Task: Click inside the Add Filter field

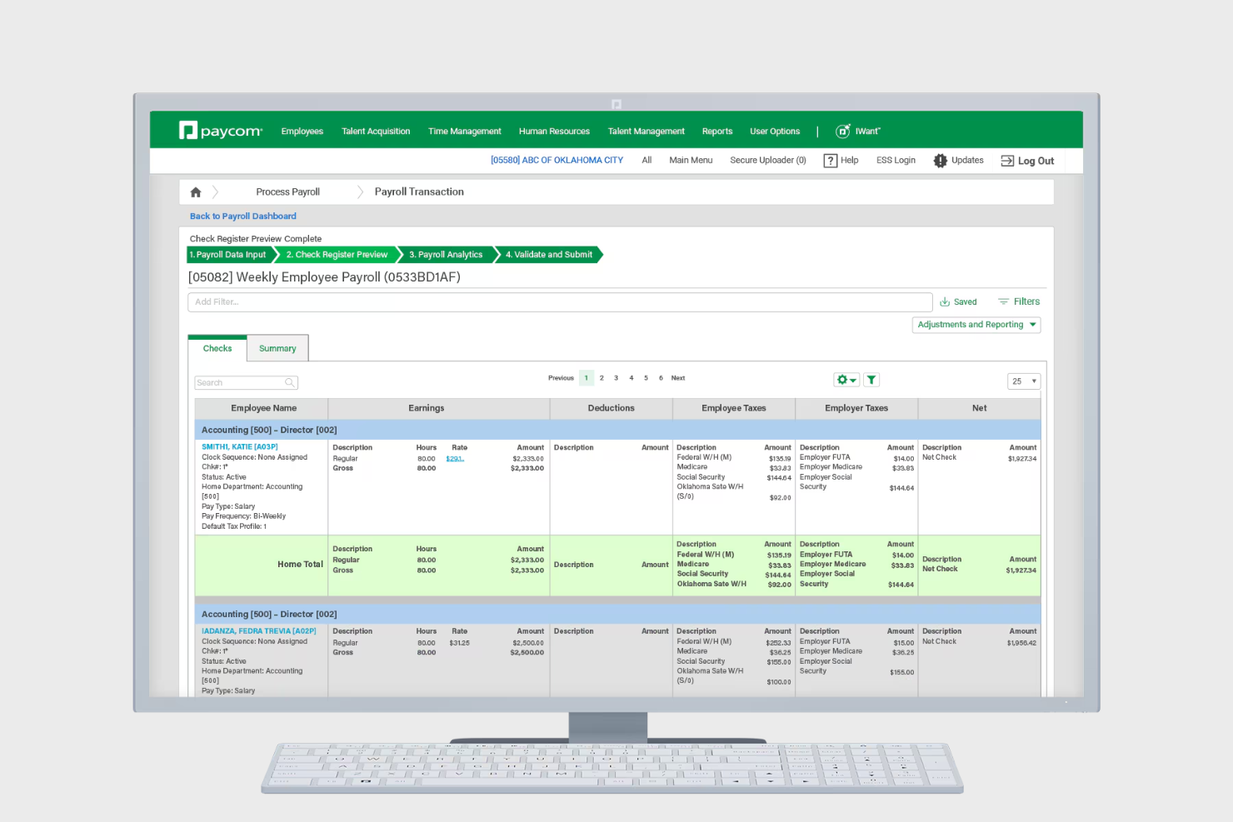Action: click(x=560, y=301)
